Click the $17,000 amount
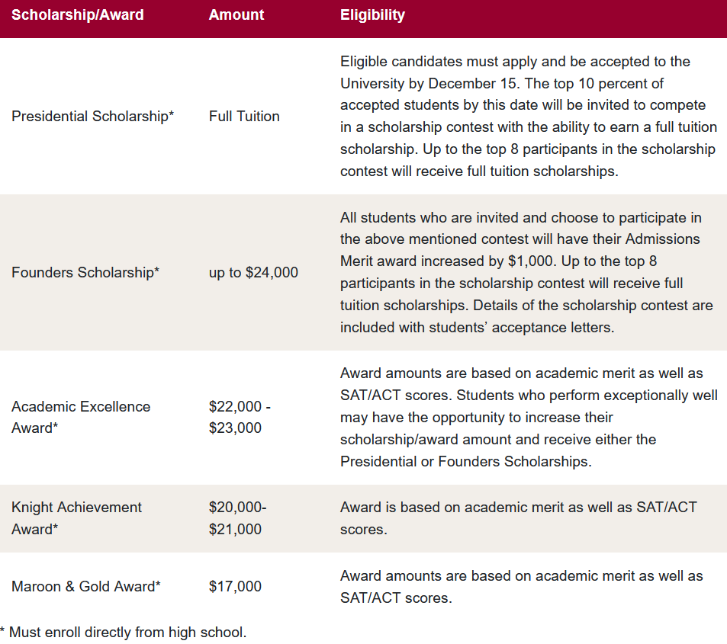 point(235,587)
